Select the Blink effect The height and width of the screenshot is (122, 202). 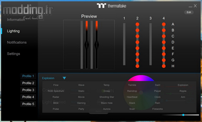point(56,103)
